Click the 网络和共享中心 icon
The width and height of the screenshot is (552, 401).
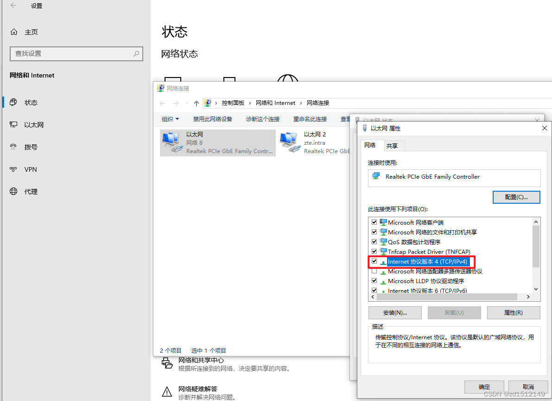click(x=167, y=363)
